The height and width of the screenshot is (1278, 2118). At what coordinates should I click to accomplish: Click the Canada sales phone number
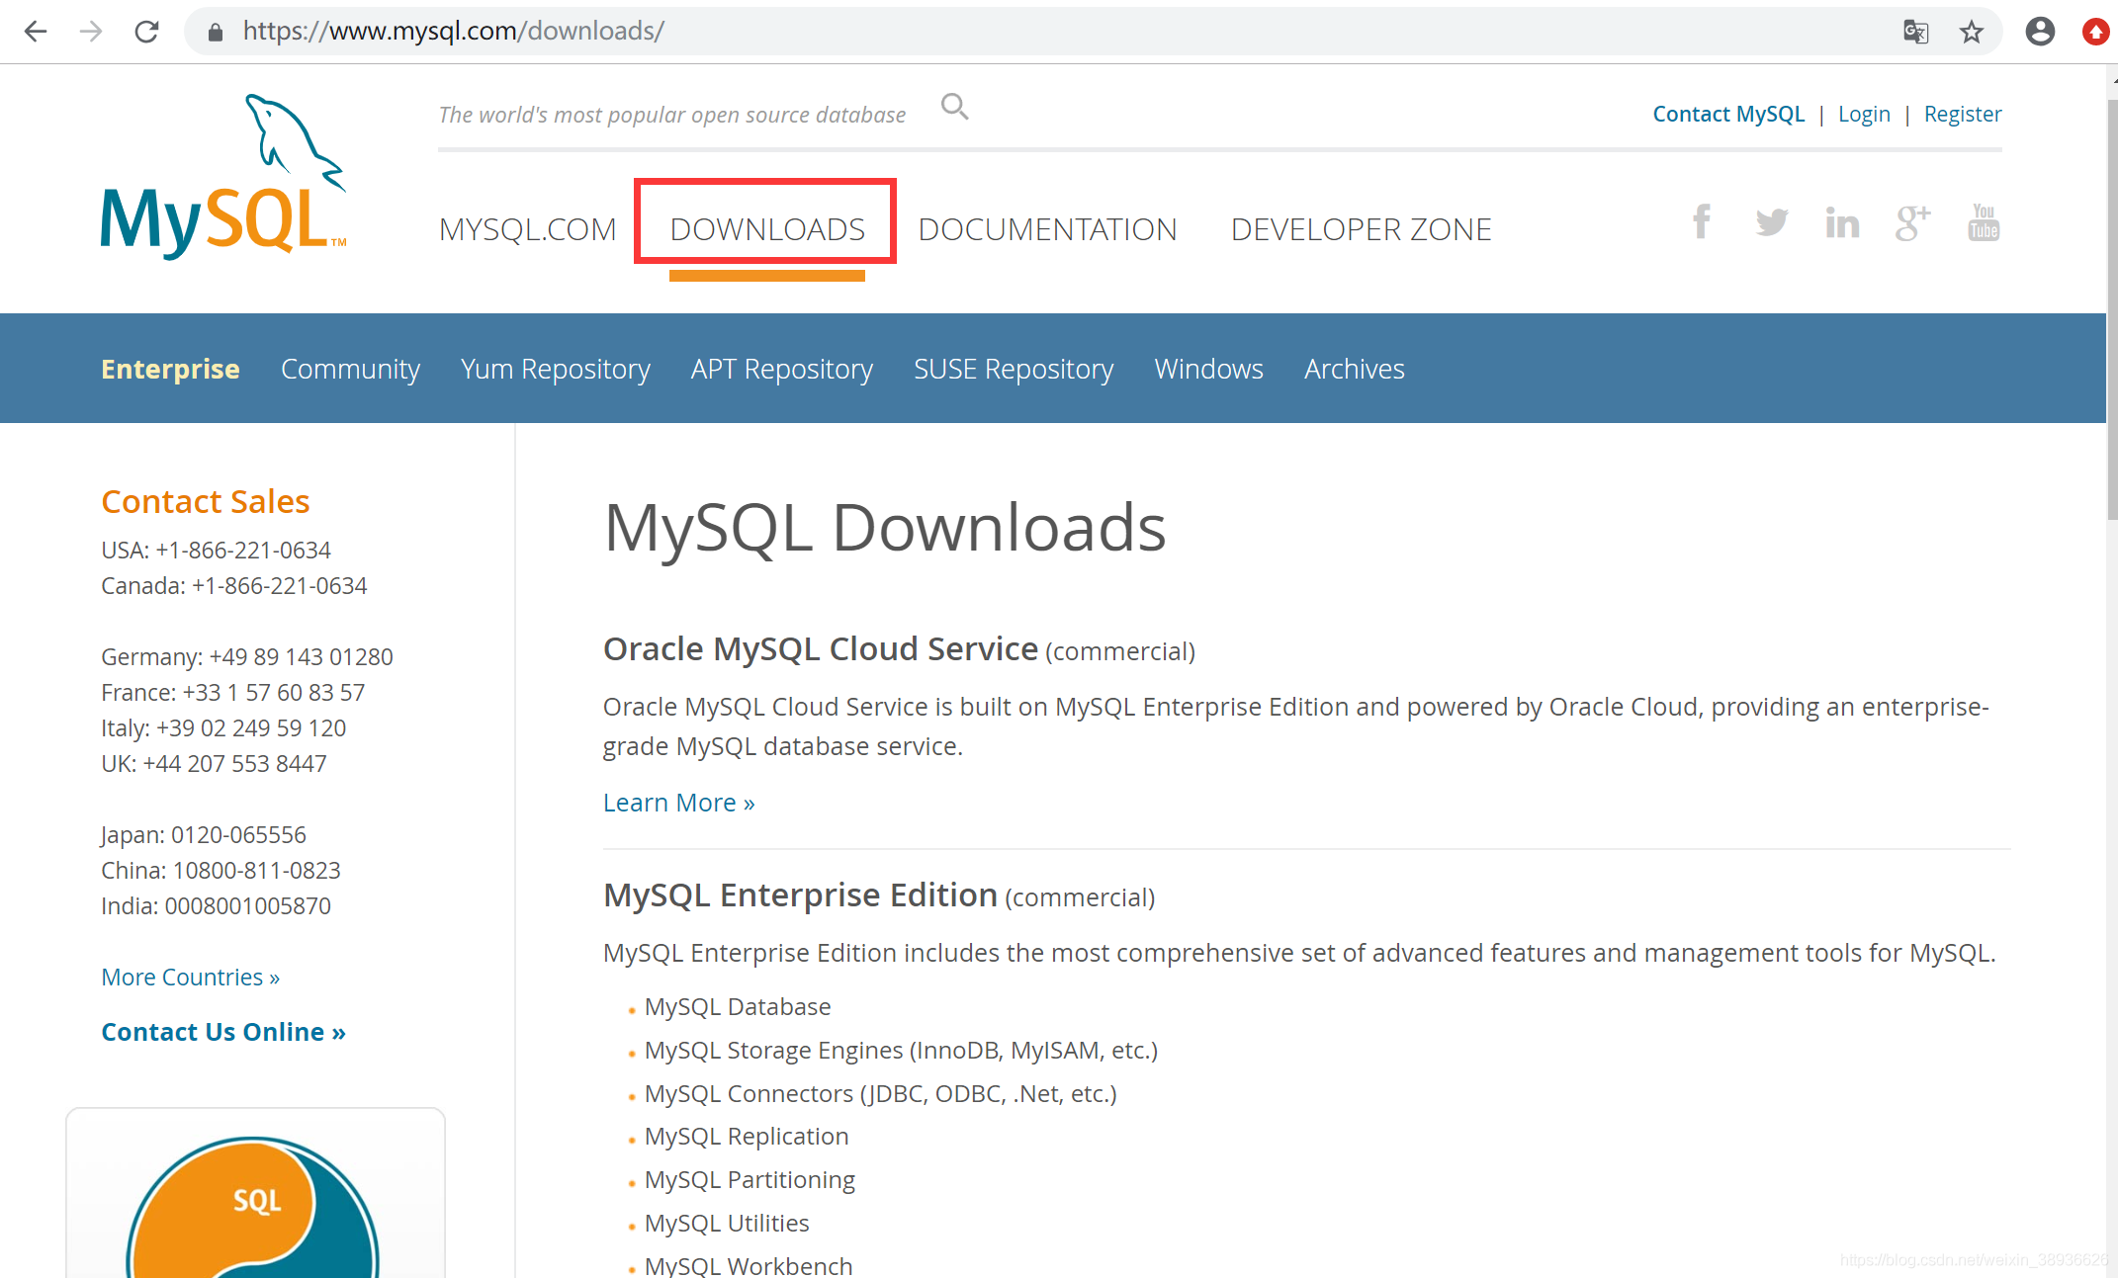coord(280,585)
